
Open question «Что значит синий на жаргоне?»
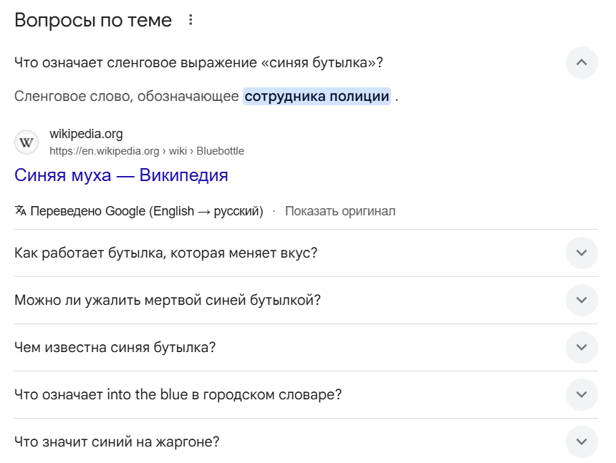(x=116, y=442)
